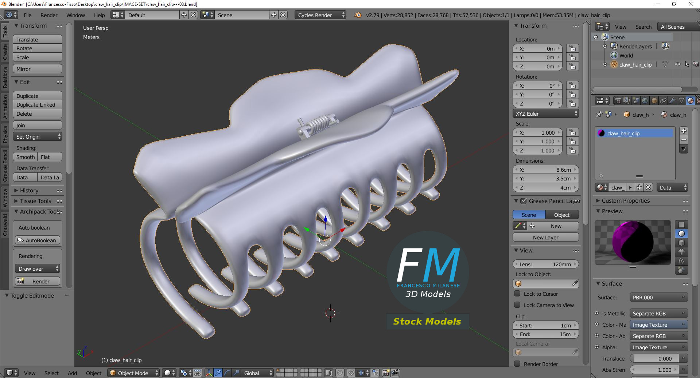Screen dimensions: 700x378
Task: Click the eyedropper in Lock to Object
Action: click(575, 283)
